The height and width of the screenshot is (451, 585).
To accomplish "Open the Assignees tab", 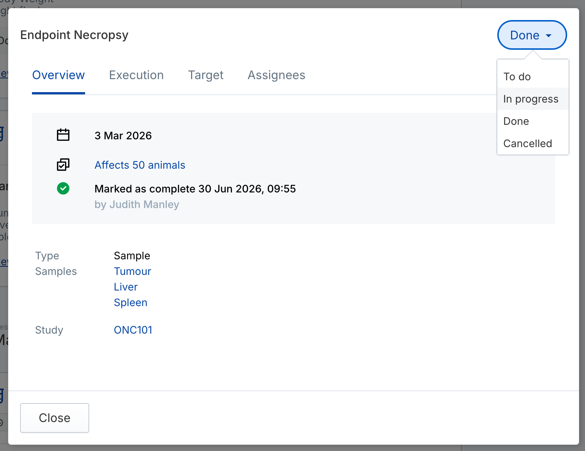I will click(276, 75).
